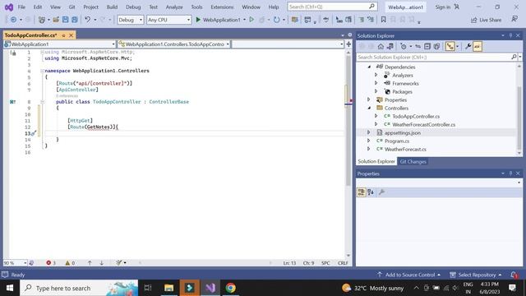This screenshot has height=296, width=526.
Task: Click Property Pages wrench in Properties panel
Action: click(381, 192)
